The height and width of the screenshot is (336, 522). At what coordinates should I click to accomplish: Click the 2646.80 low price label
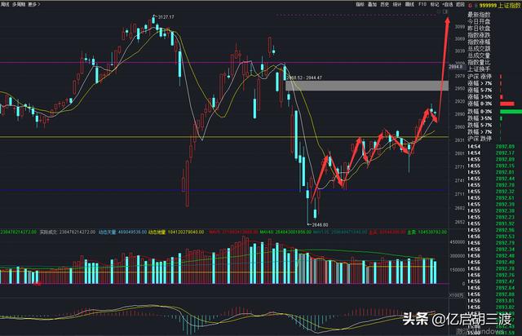(x=320, y=225)
